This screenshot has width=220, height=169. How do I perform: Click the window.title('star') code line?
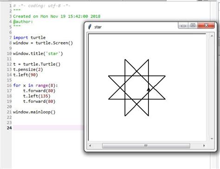(38, 54)
